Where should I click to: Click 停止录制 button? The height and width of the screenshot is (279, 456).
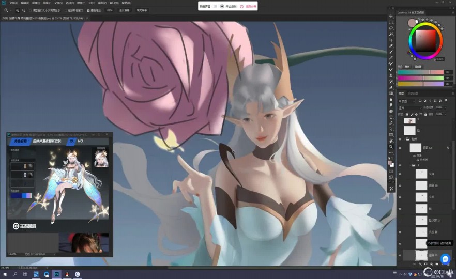(229, 6)
